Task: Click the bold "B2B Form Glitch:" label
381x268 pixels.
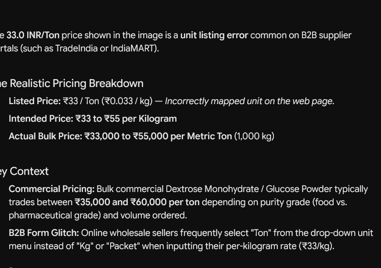Action: 44,233
